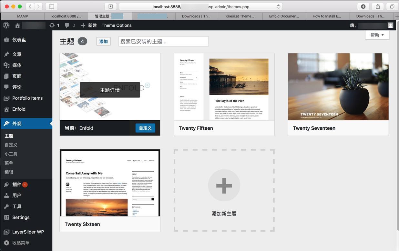Click the LayerSlider WP icon
The width and height of the screenshot is (399, 251).
click(6, 232)
